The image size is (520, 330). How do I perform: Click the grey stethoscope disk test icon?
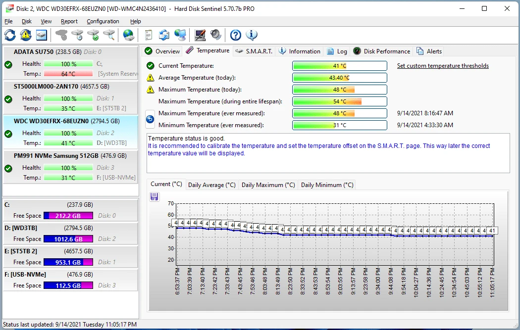(x=61, y=35)
